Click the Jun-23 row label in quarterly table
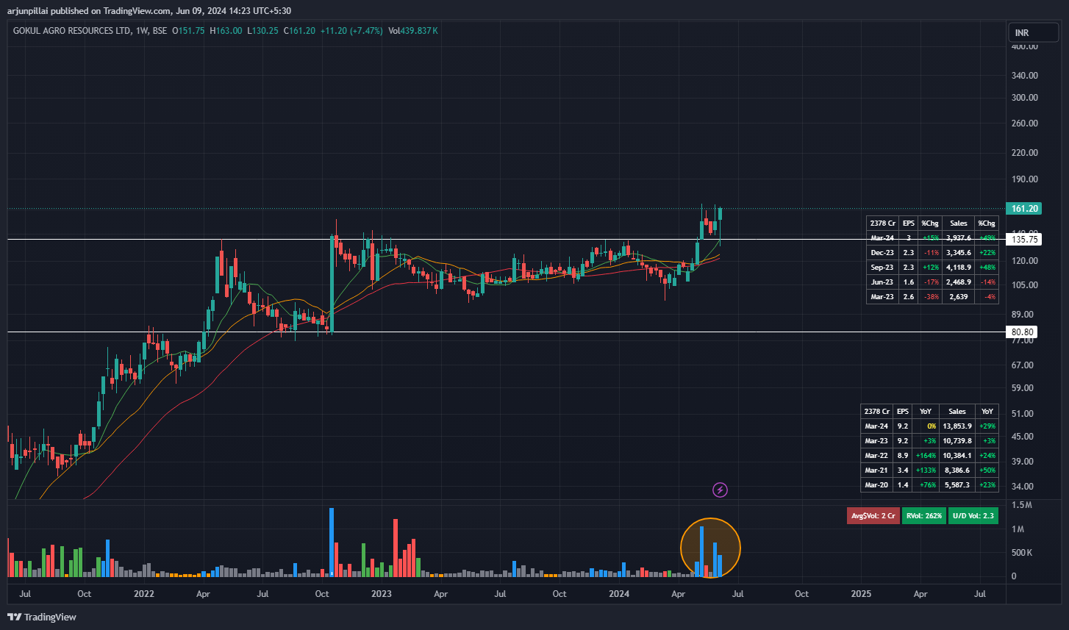This screenshot has height=630, width=1069. coord(882,282)
